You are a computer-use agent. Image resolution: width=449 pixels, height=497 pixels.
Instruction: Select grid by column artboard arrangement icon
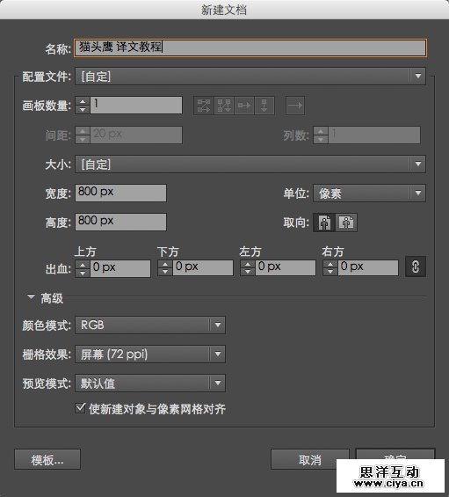pyautogui.click(x=224, y=106)
